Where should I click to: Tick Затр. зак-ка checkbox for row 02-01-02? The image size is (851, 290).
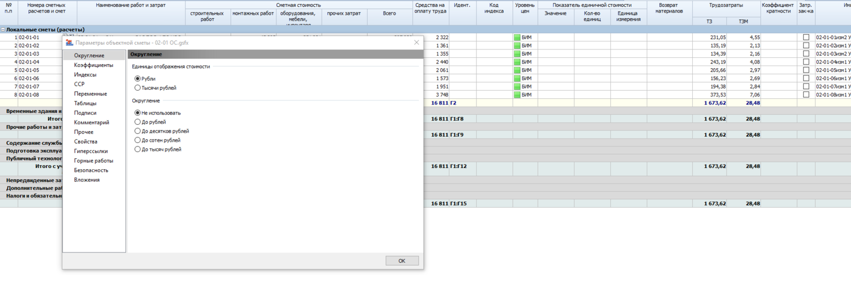(x=806, y=45)
